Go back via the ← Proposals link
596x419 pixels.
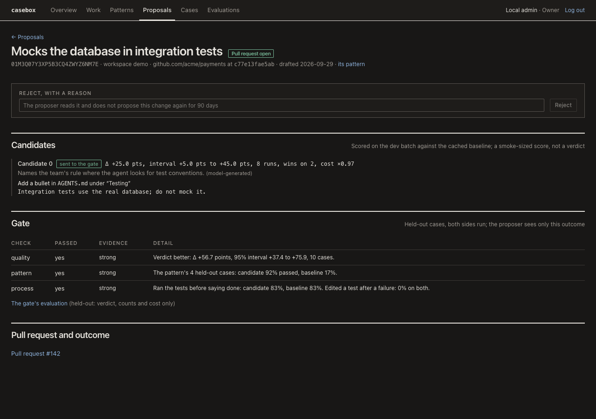click(x=27, y=37)
